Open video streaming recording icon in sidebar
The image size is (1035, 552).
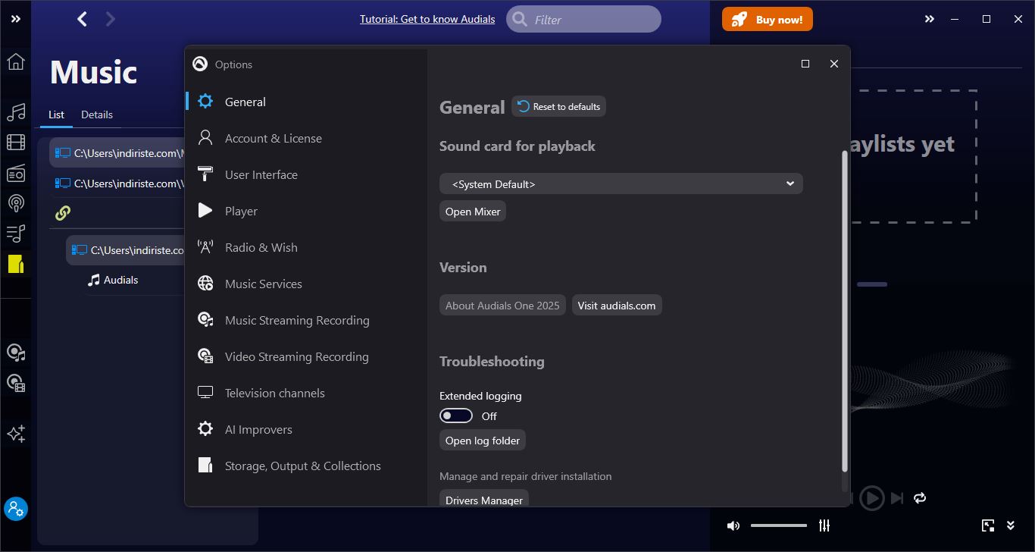pyautogui.click(x=15, y=383)
